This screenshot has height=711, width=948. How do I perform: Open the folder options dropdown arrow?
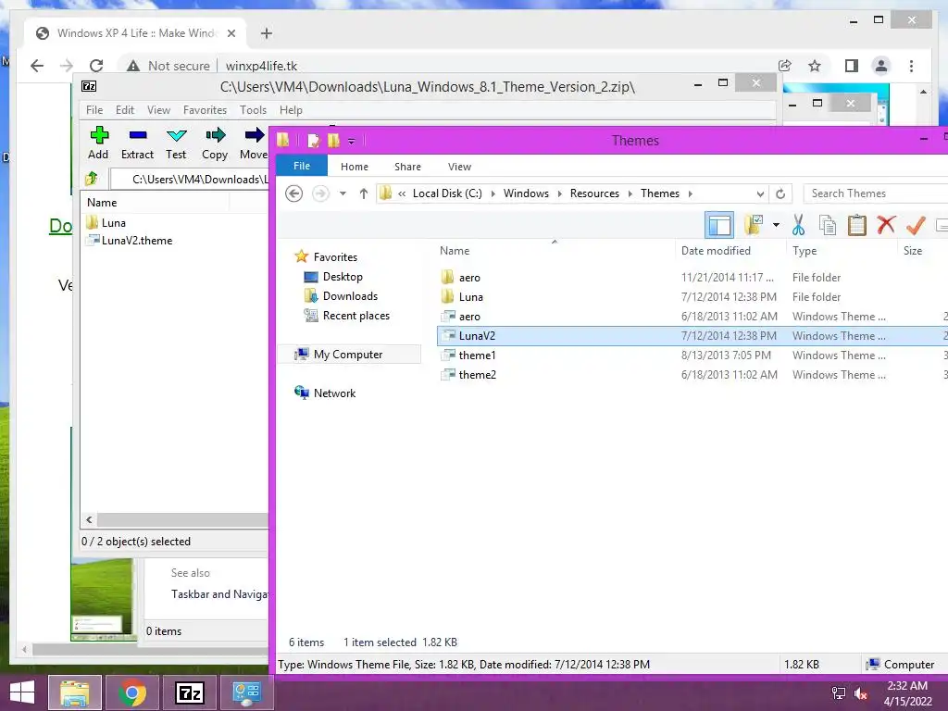click(777, 225)
